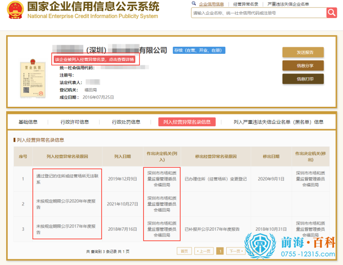Screen dimensions: 343x265
Task: Click reason text 通过登记的住所或经营场所无法联系
Action: (67, 179)
